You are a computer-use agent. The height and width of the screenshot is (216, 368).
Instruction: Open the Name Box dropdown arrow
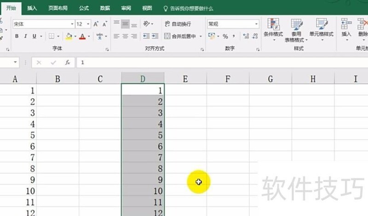[15, 62]
